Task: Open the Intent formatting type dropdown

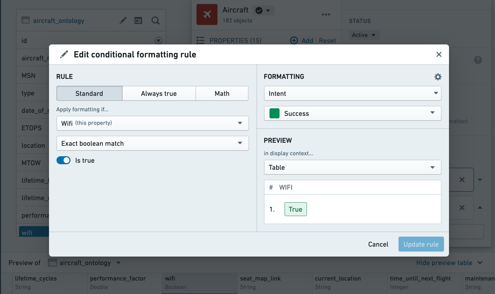Action: (x=352, y=93)
